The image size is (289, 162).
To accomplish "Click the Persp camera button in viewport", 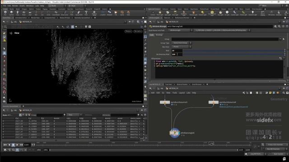I will (128, 31).
